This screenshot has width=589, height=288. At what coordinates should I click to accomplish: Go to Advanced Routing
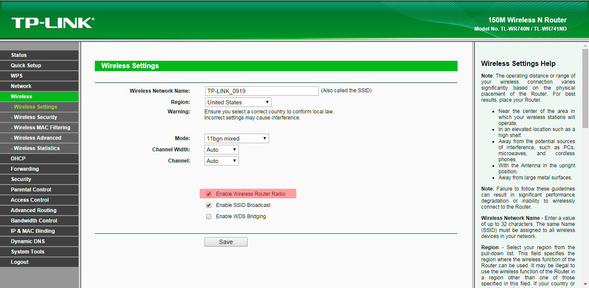pos(39,210)
